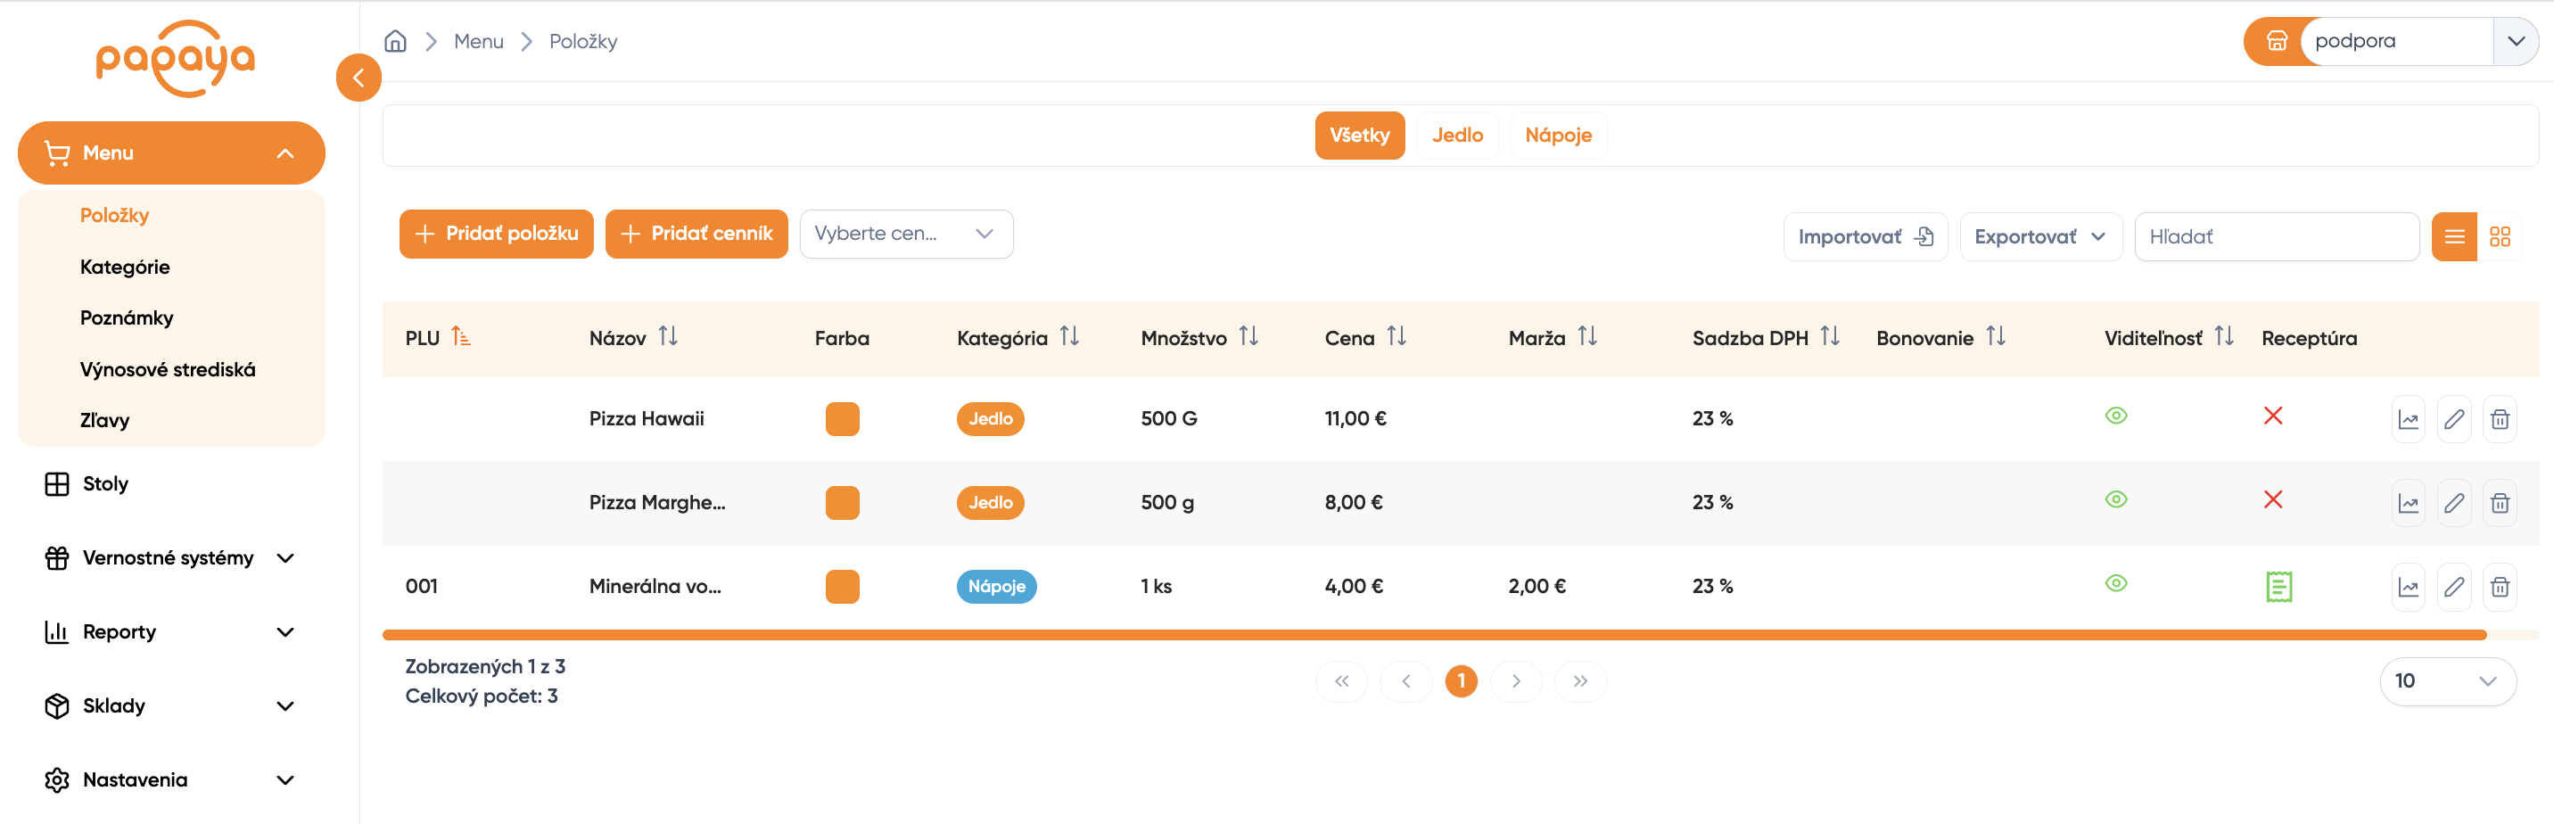Click Minerálna vo... orange color swatch
2554x824 pixels.
[842, 587]
